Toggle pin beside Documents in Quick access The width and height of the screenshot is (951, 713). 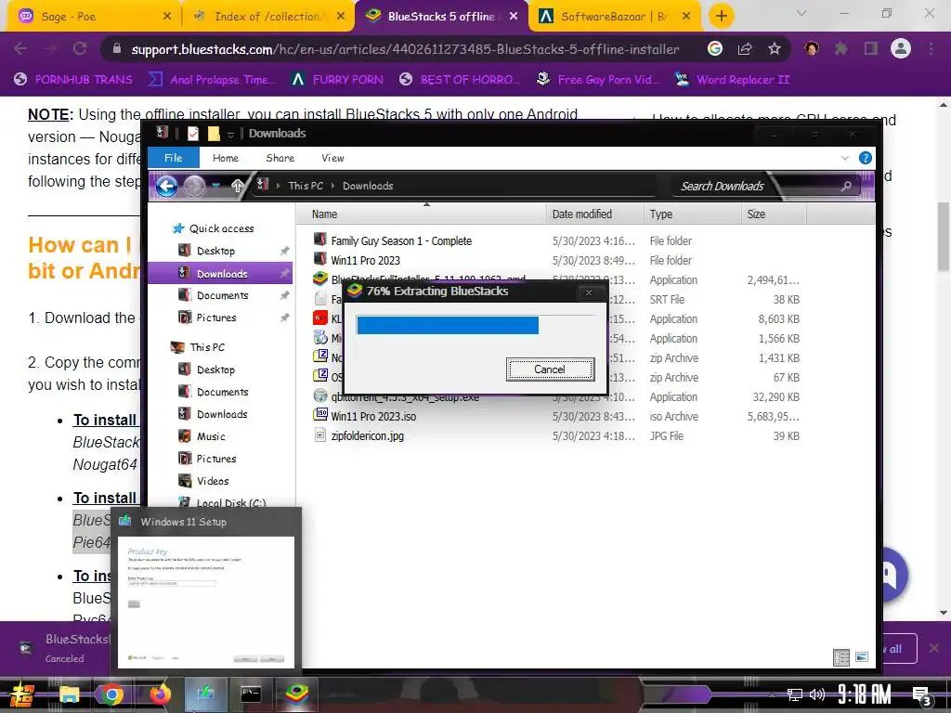pyautogui.click(x=284, y=295)
